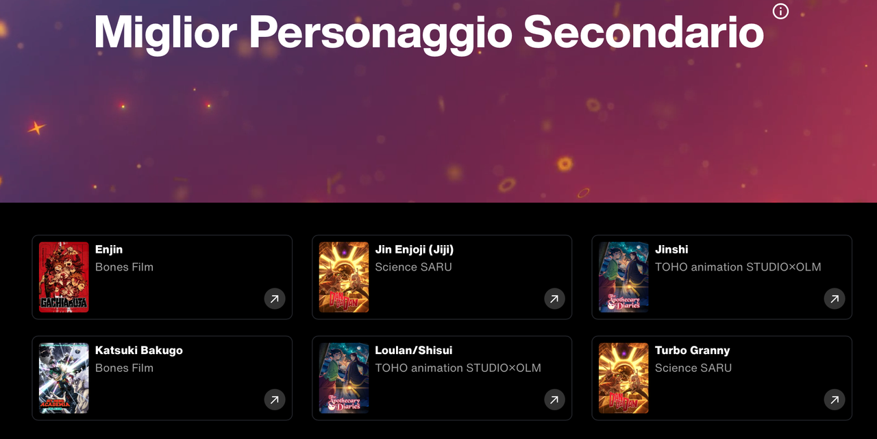Click the Katsuki Bakugo nominee name
This screenshot has height=439, width=877.
[x=139, y=350]
